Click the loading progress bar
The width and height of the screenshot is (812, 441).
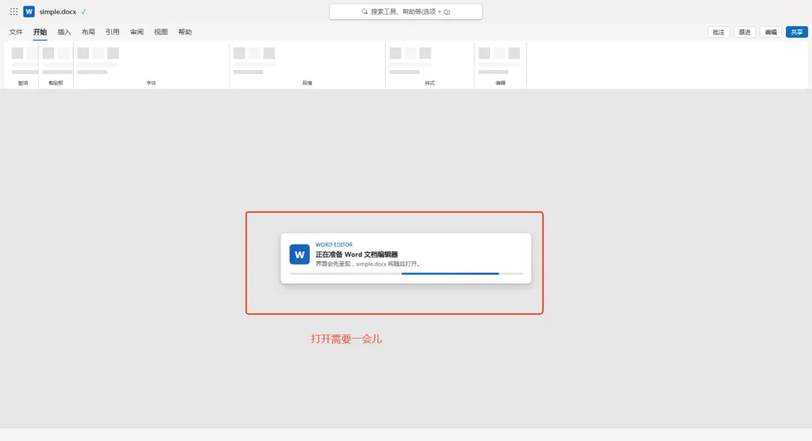tap(406, 274)
